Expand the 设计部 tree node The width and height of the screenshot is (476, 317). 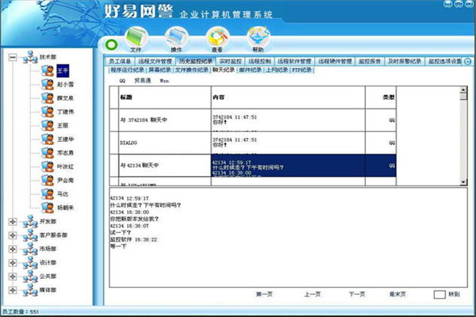coord(13,262)
